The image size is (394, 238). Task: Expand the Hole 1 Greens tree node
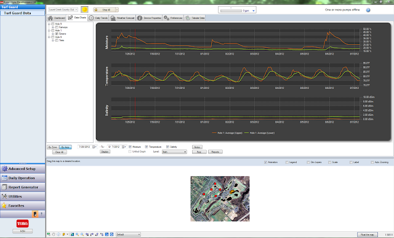pos(53,34)
